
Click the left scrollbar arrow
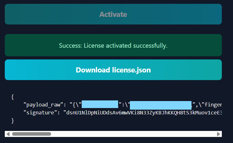[8, 134]
